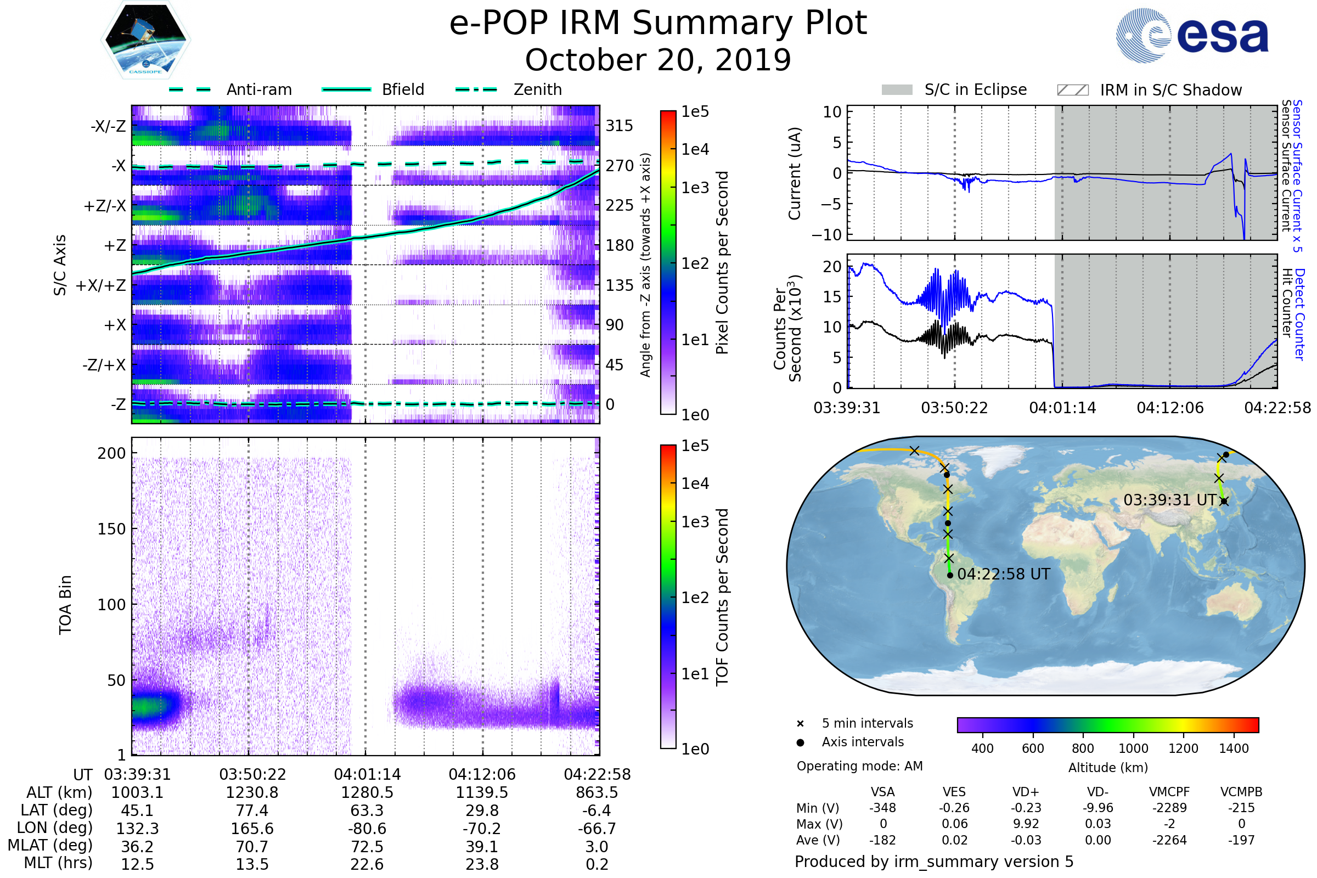
Task: Click the Pixel Counts per Second colorbar
Action: coord(668,262)
